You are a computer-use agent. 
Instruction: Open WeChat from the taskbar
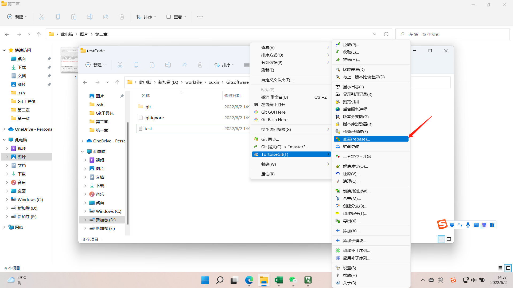pyautogui.click(x=293, y=280)
